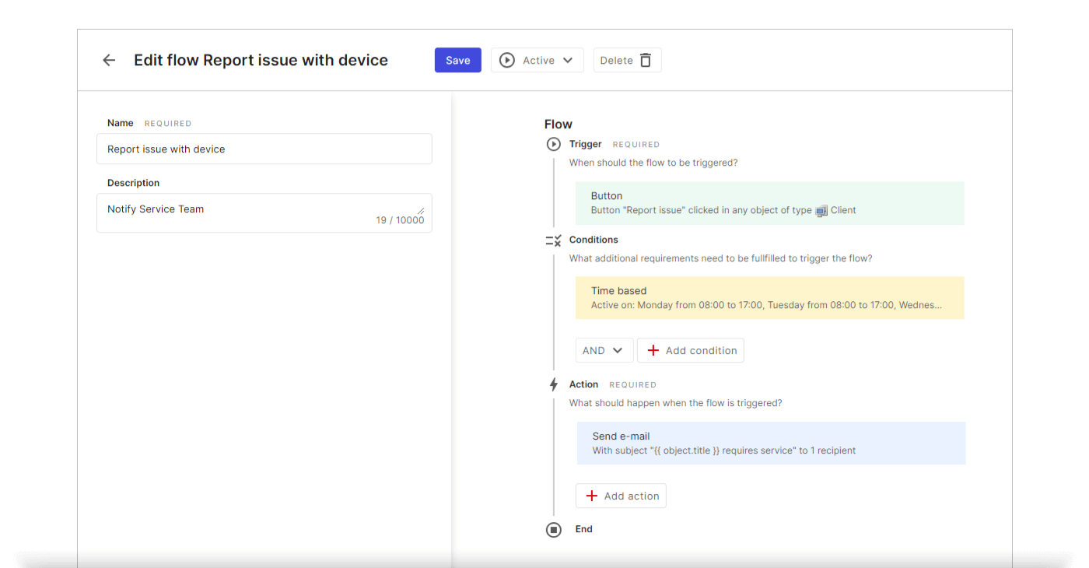Click the chevron arrow next to Active
1089x568 pixels.
(x=568, y=61)
